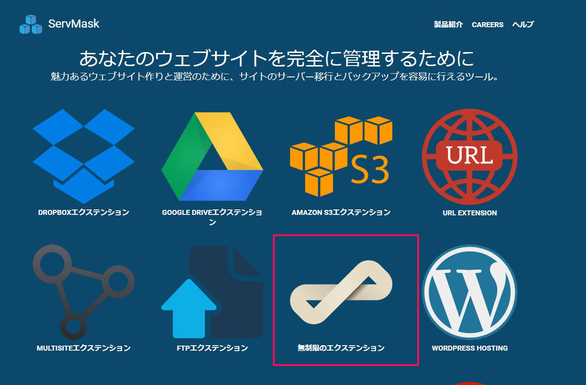The image size is (586, 385).
Task: Follow the DROPBOXエクステンション link
Action: pos(84,212)
